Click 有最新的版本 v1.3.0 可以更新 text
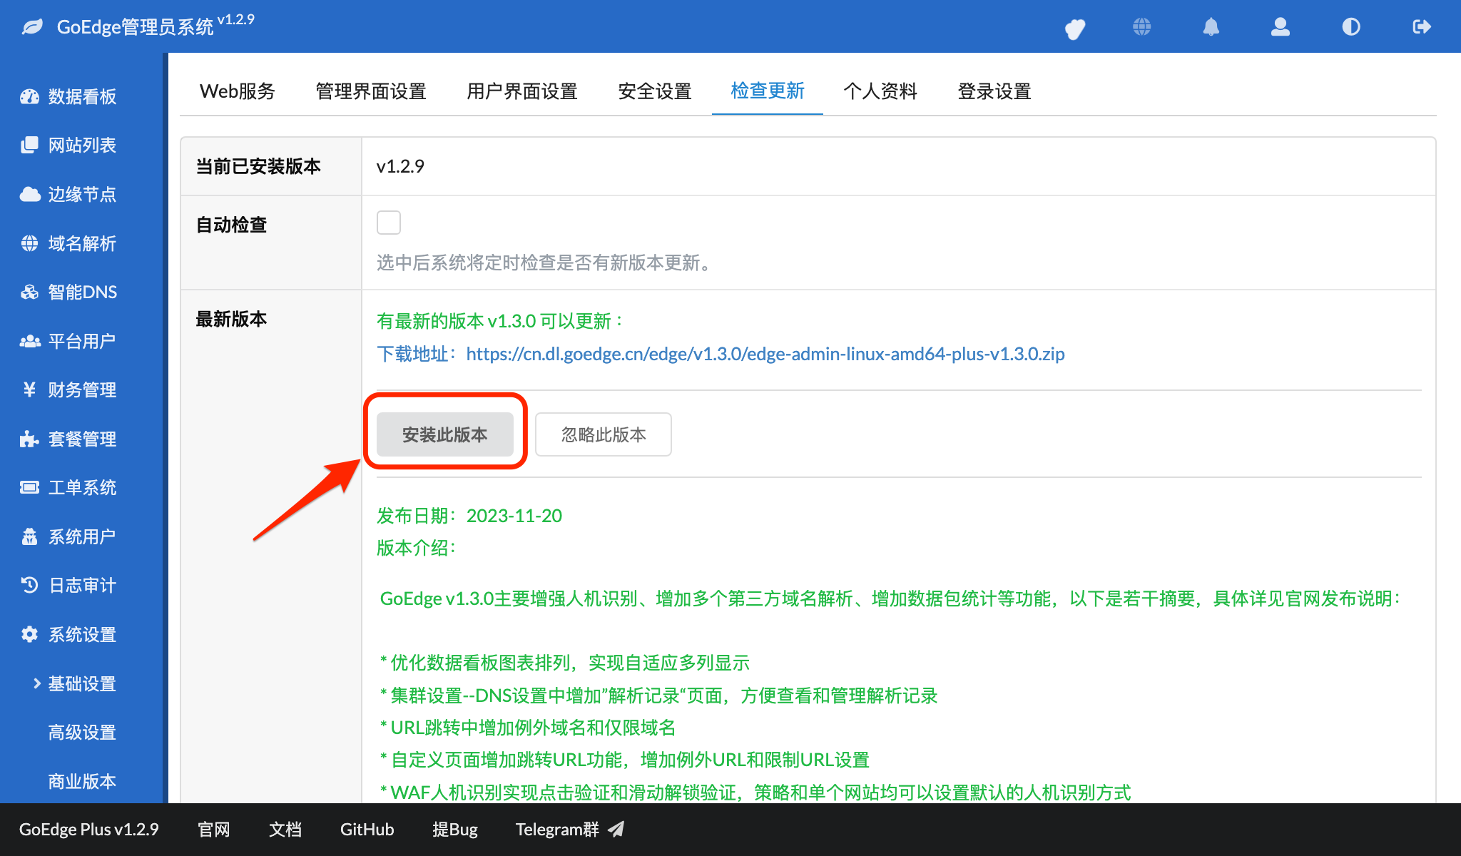Screen dimensions: 1461x856 (x=499, y=321)
